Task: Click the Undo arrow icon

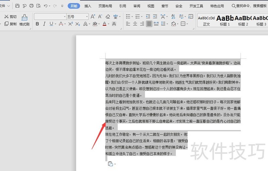Action: click(46, 6)
